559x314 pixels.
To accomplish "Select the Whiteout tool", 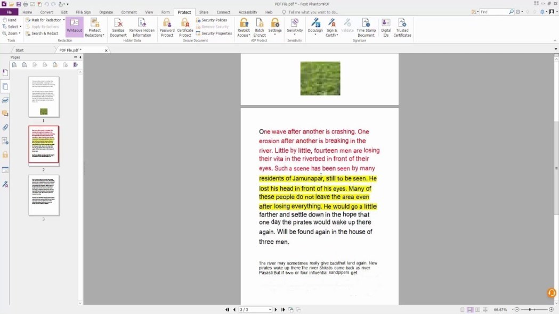I will tap(74, 27).
